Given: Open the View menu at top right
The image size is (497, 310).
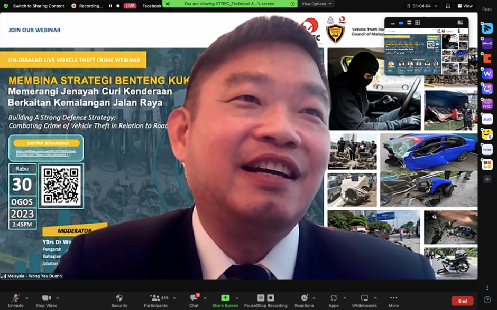Looking at the screenshot, I should tap(465, 6).
